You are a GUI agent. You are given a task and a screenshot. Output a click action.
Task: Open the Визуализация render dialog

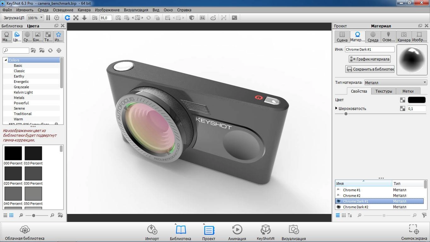pyautogui.click(x=294, y=233)
